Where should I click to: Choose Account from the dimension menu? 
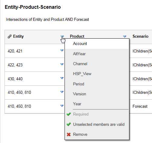click(x=97, y=44)
